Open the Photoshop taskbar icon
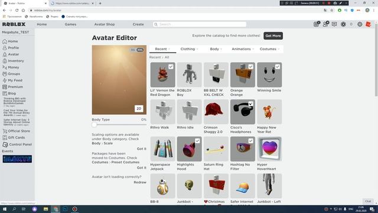 coord(65,209)
